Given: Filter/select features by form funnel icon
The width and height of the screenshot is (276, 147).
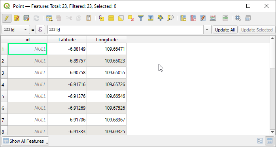Looking at the screenshot, I should [x=141, y=18].
